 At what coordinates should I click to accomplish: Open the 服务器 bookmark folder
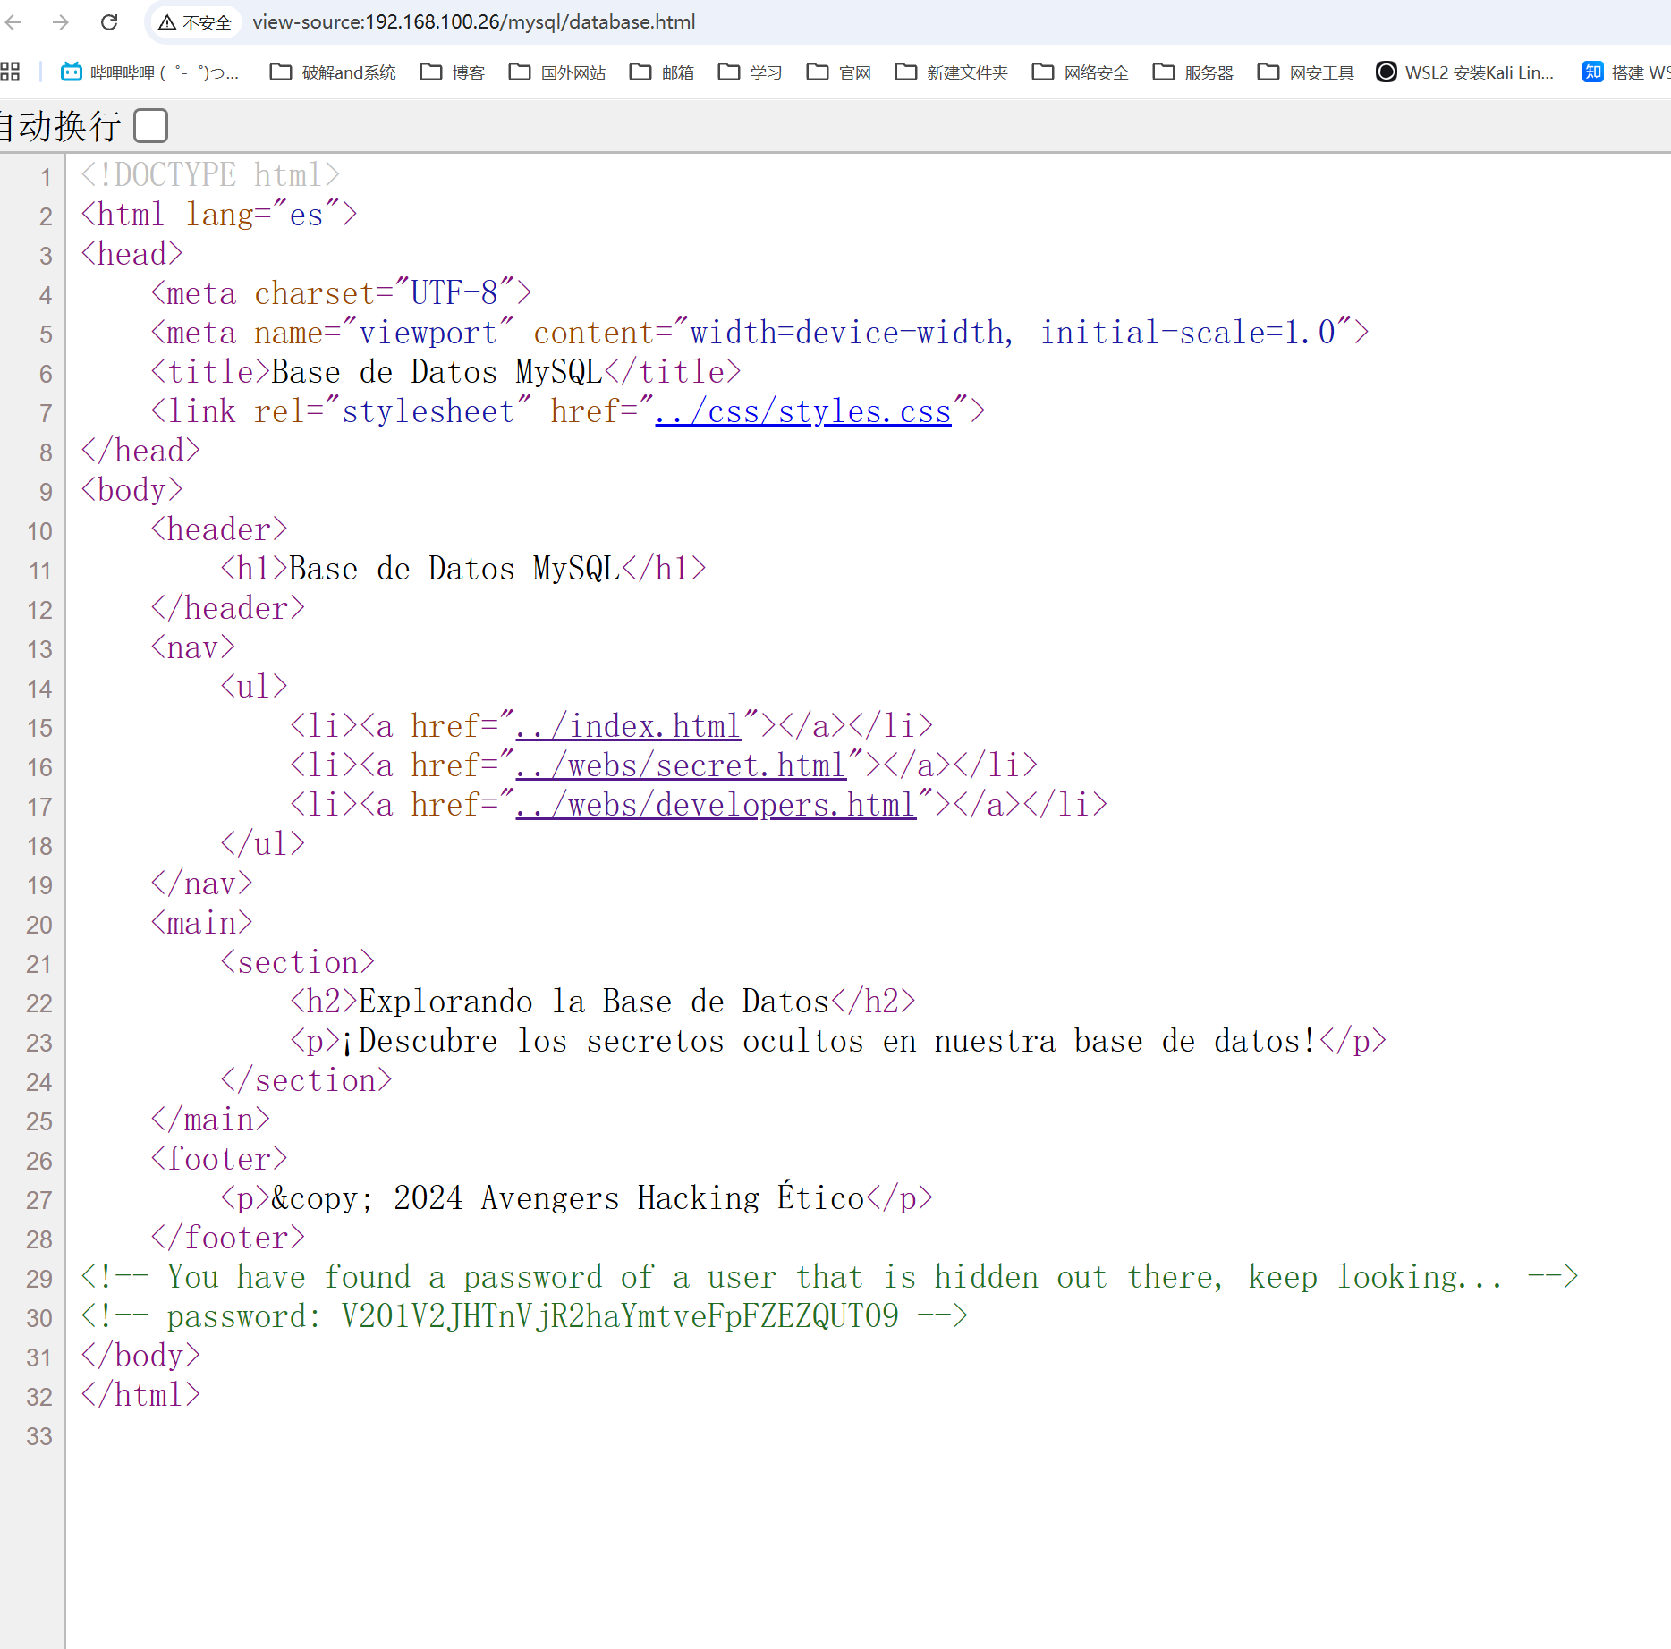pos(1193,72)
